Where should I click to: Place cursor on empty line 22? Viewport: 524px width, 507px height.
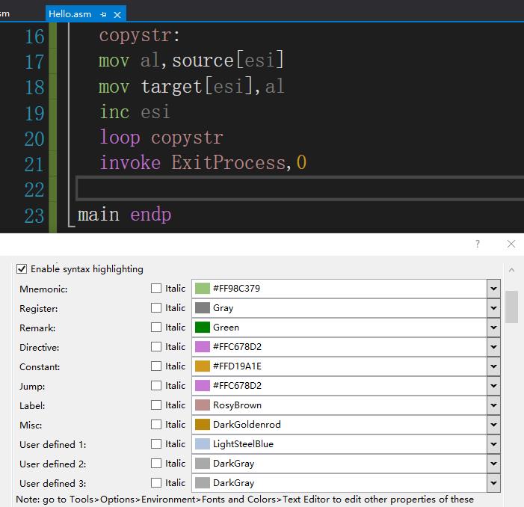coord(300,189)
